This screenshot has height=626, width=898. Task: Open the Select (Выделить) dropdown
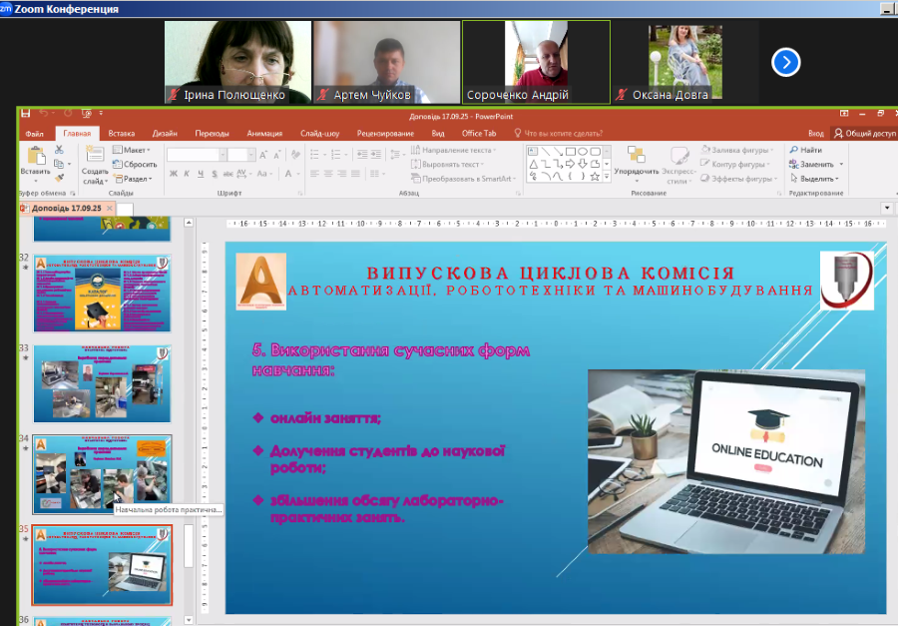click(x=815, y=179)
